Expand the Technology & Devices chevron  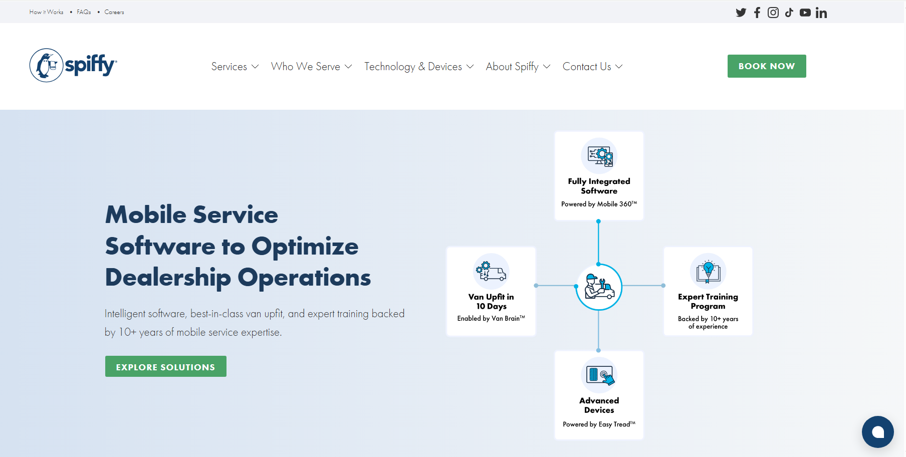[x=470, y=67]
